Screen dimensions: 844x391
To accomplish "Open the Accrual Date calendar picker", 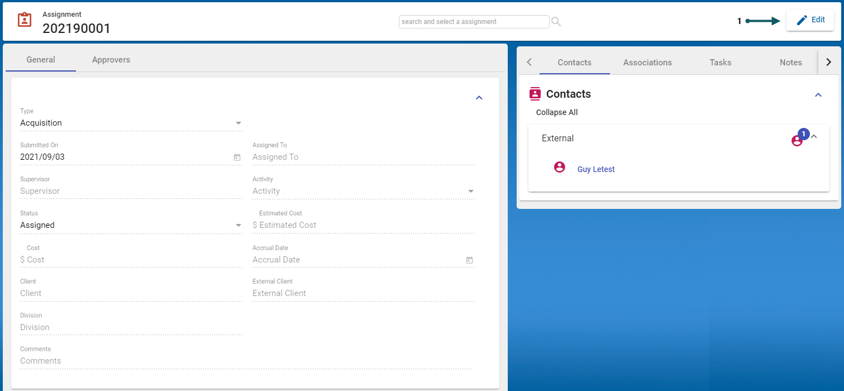I will (x=469, y=260).
